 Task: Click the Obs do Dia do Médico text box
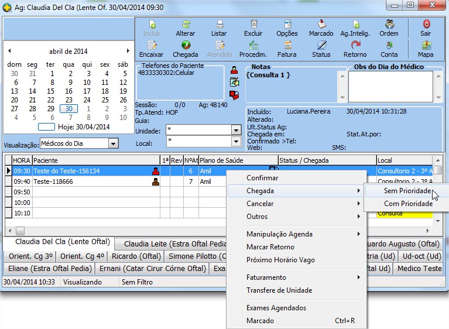394,86
